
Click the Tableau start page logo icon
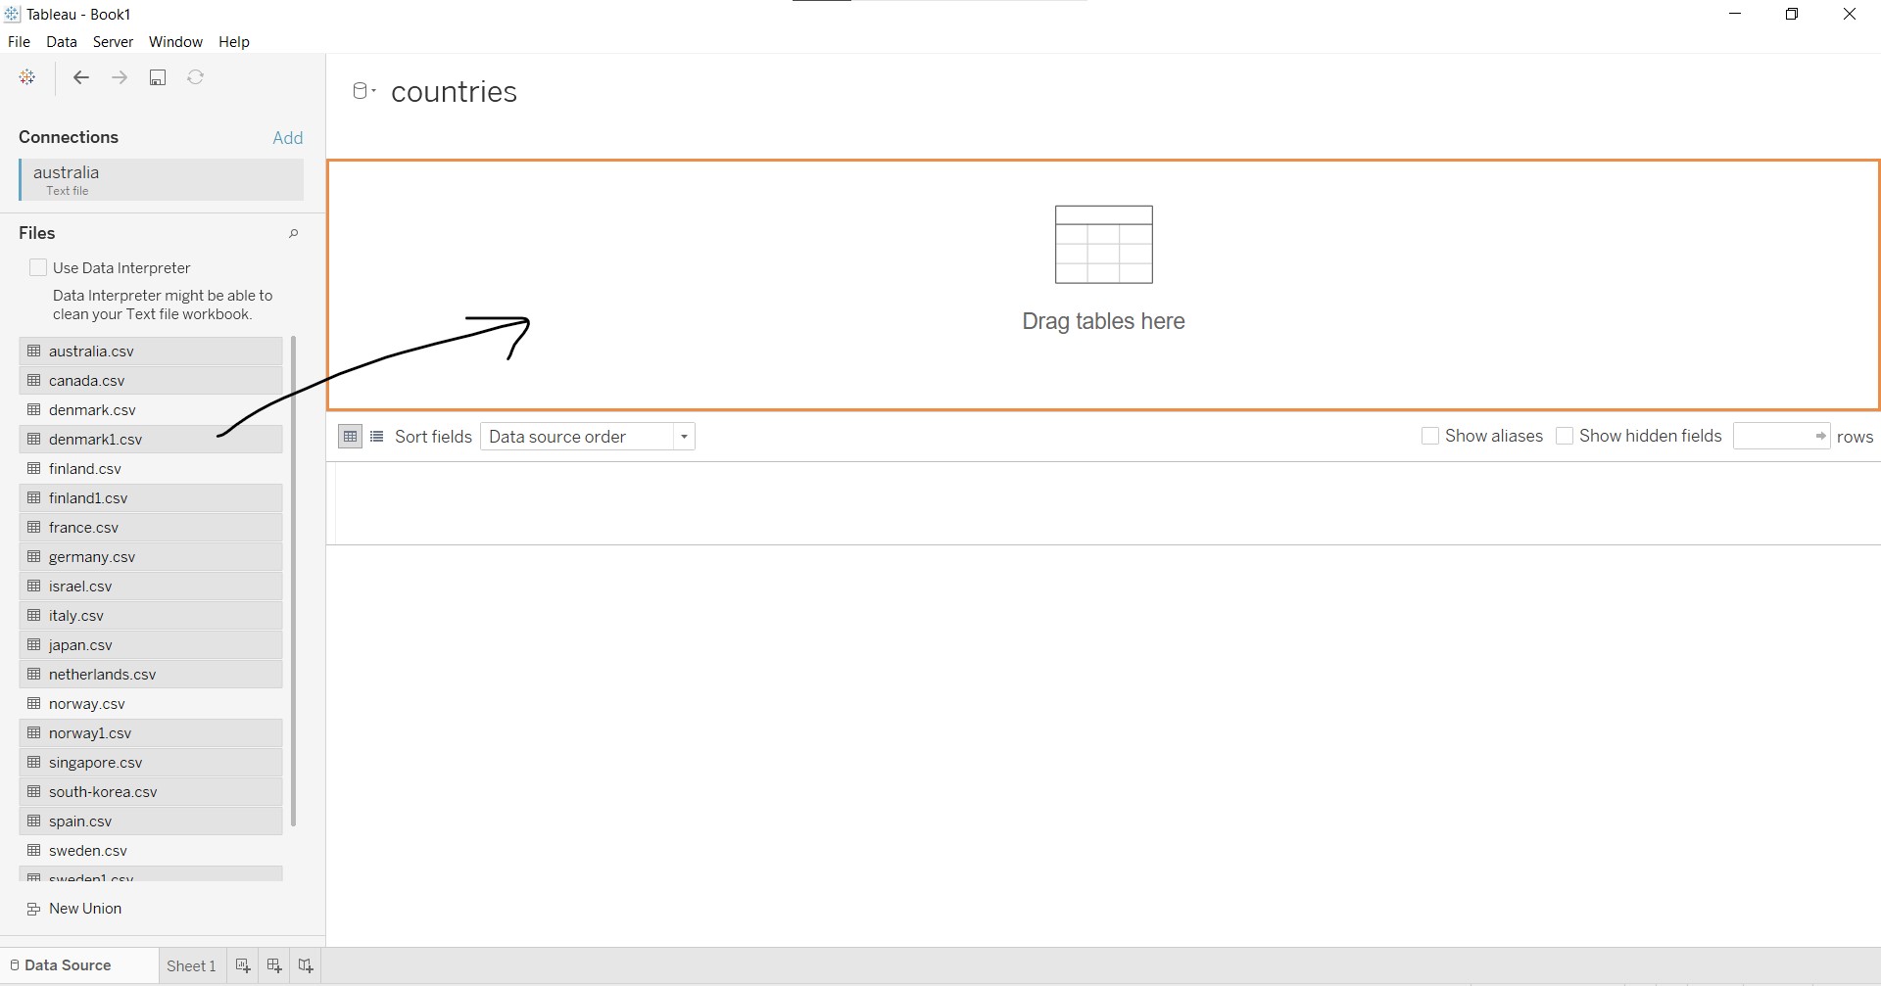(x=27, y=77)
